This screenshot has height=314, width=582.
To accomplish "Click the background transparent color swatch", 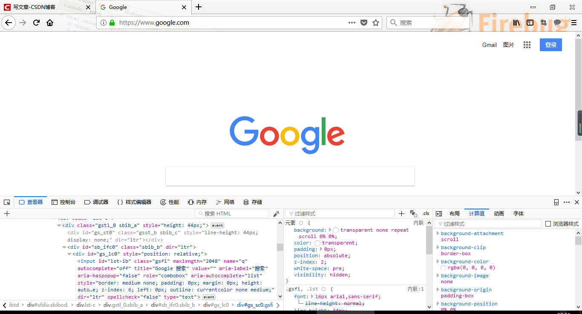I will coord(336,230).
